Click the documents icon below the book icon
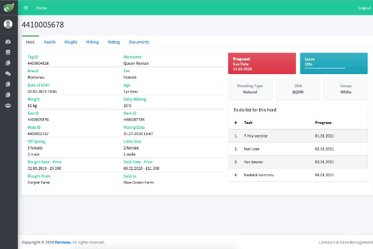This screenshot has height=249, width=373. 8,63
